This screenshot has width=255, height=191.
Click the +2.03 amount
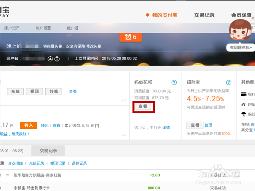pyautogui.click(x=155, y=175)
